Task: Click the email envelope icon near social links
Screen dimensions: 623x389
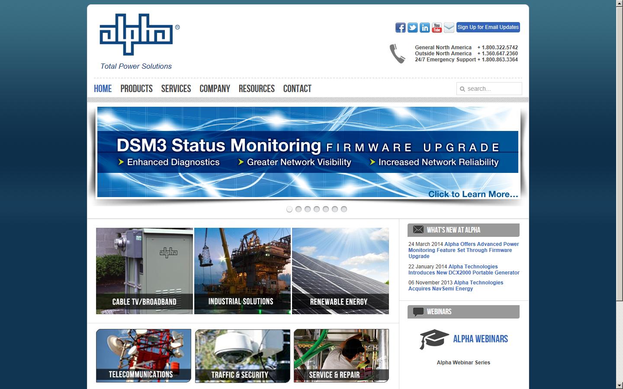Action: coord(449,27)
